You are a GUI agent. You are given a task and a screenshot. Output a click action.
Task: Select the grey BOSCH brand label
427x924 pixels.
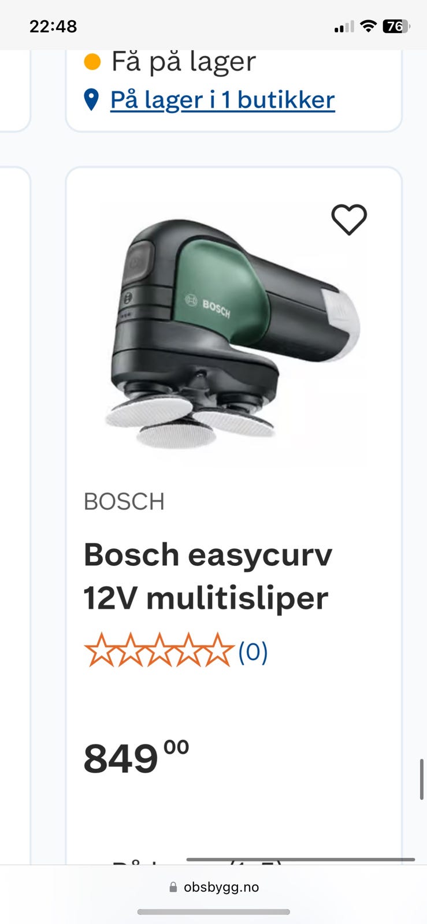click(124, 501)
